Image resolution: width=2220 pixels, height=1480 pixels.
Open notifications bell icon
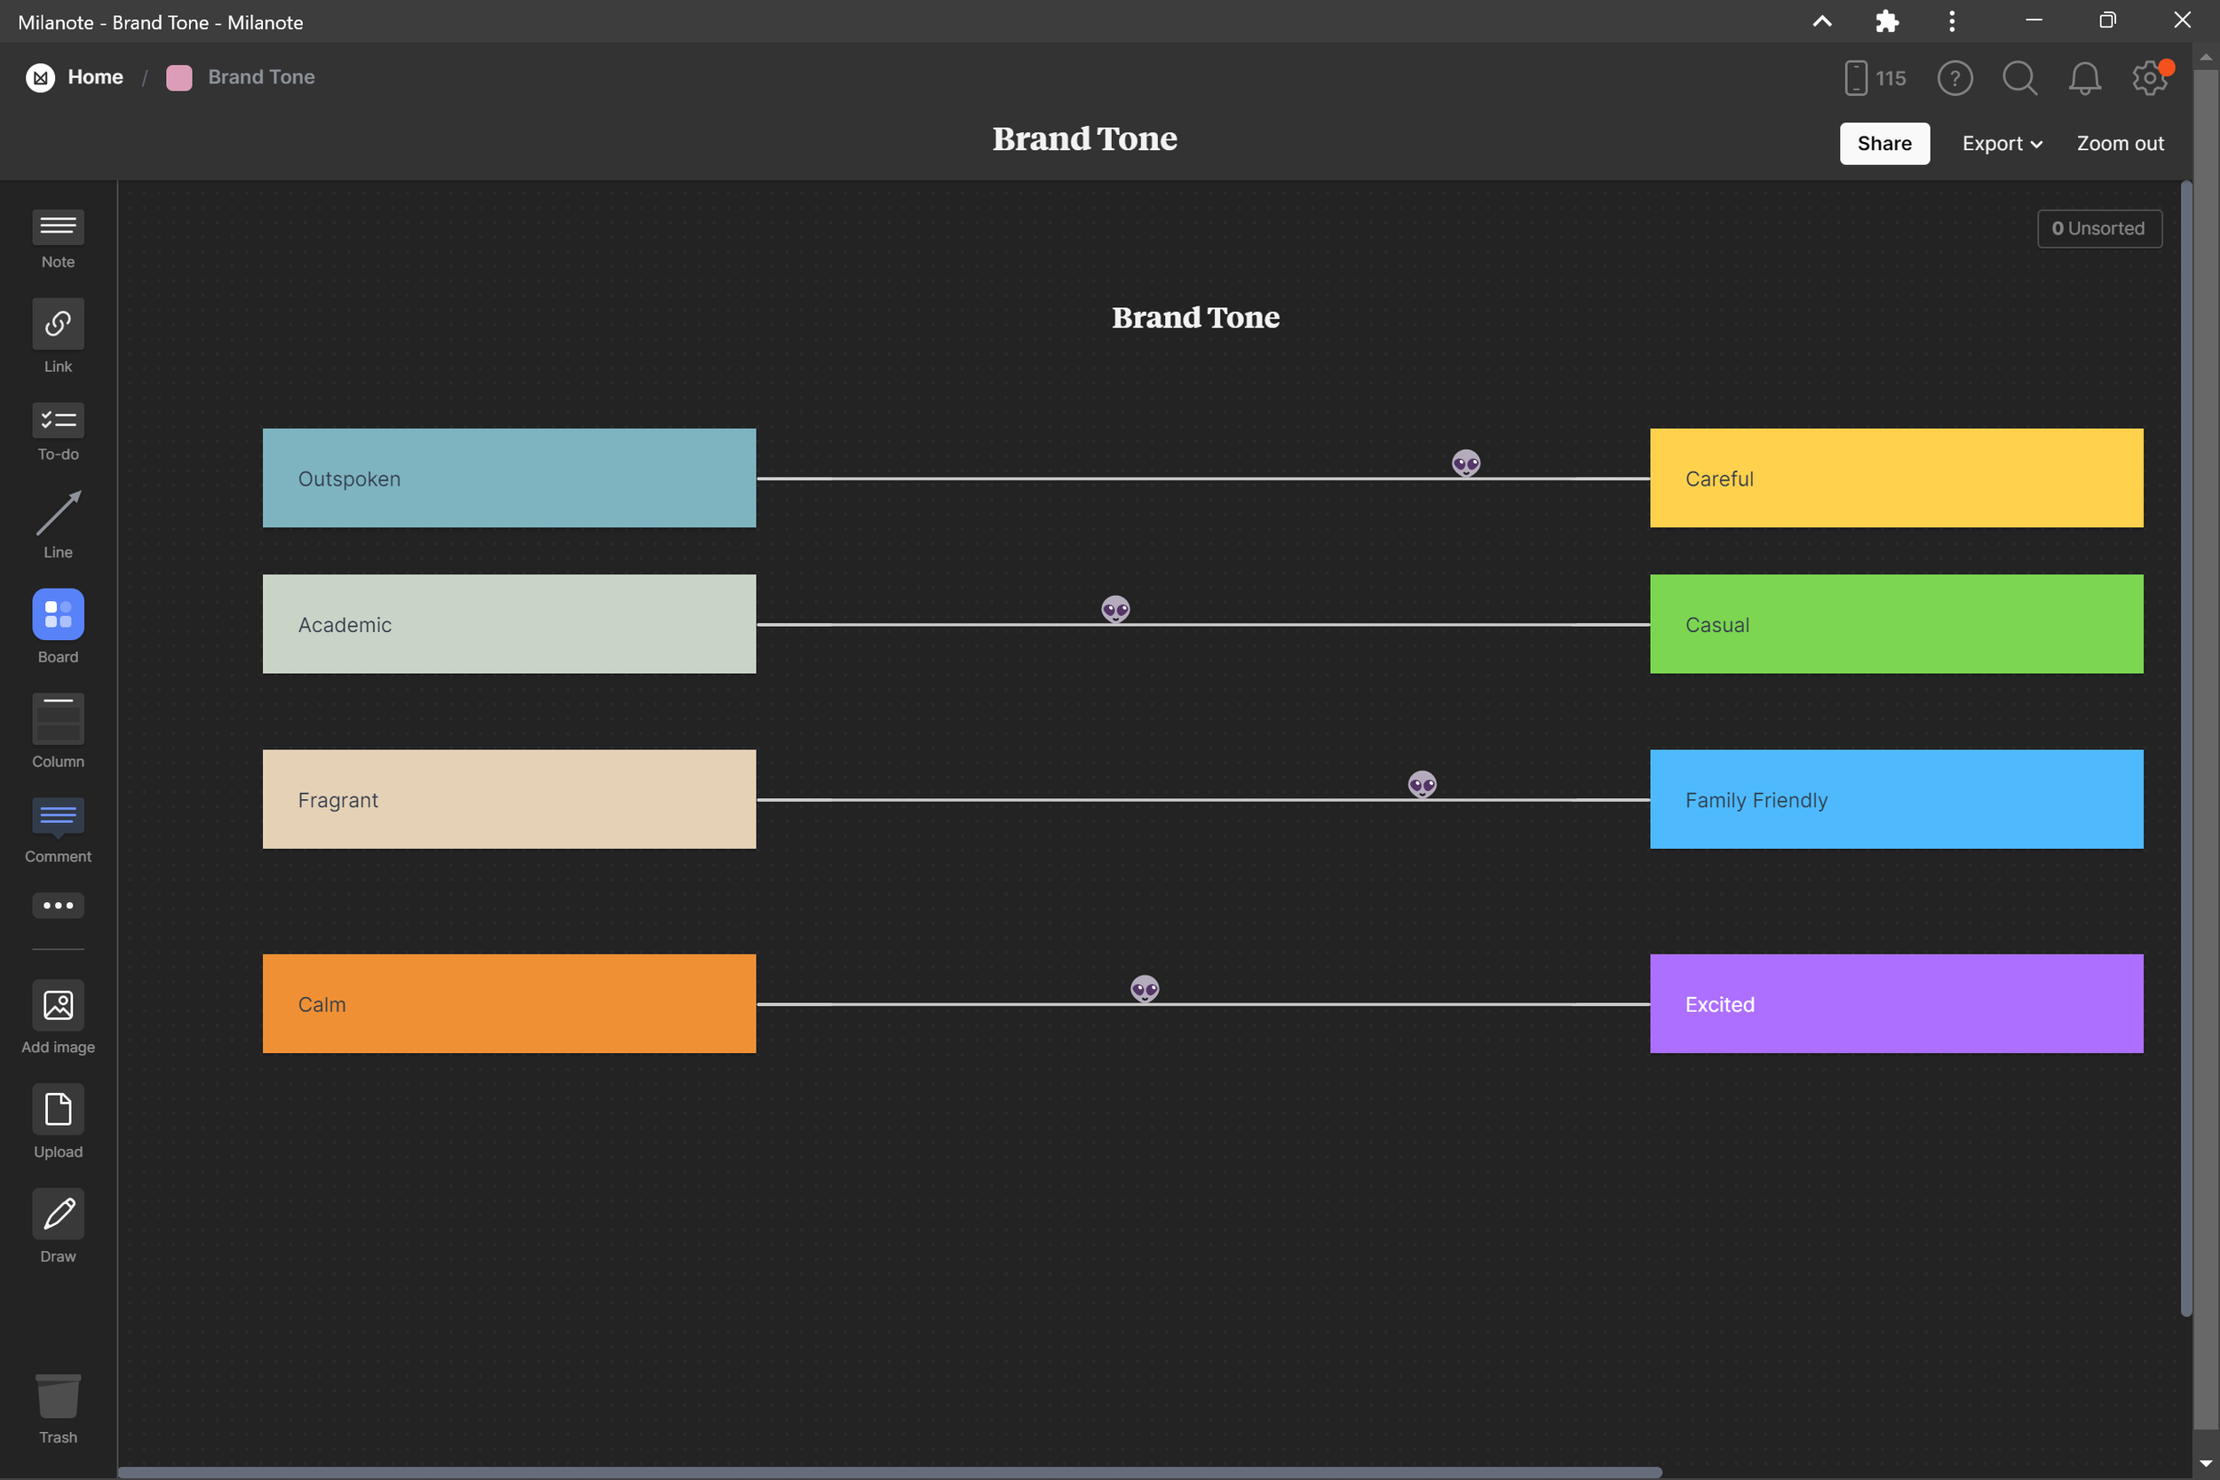(2084, 77)
